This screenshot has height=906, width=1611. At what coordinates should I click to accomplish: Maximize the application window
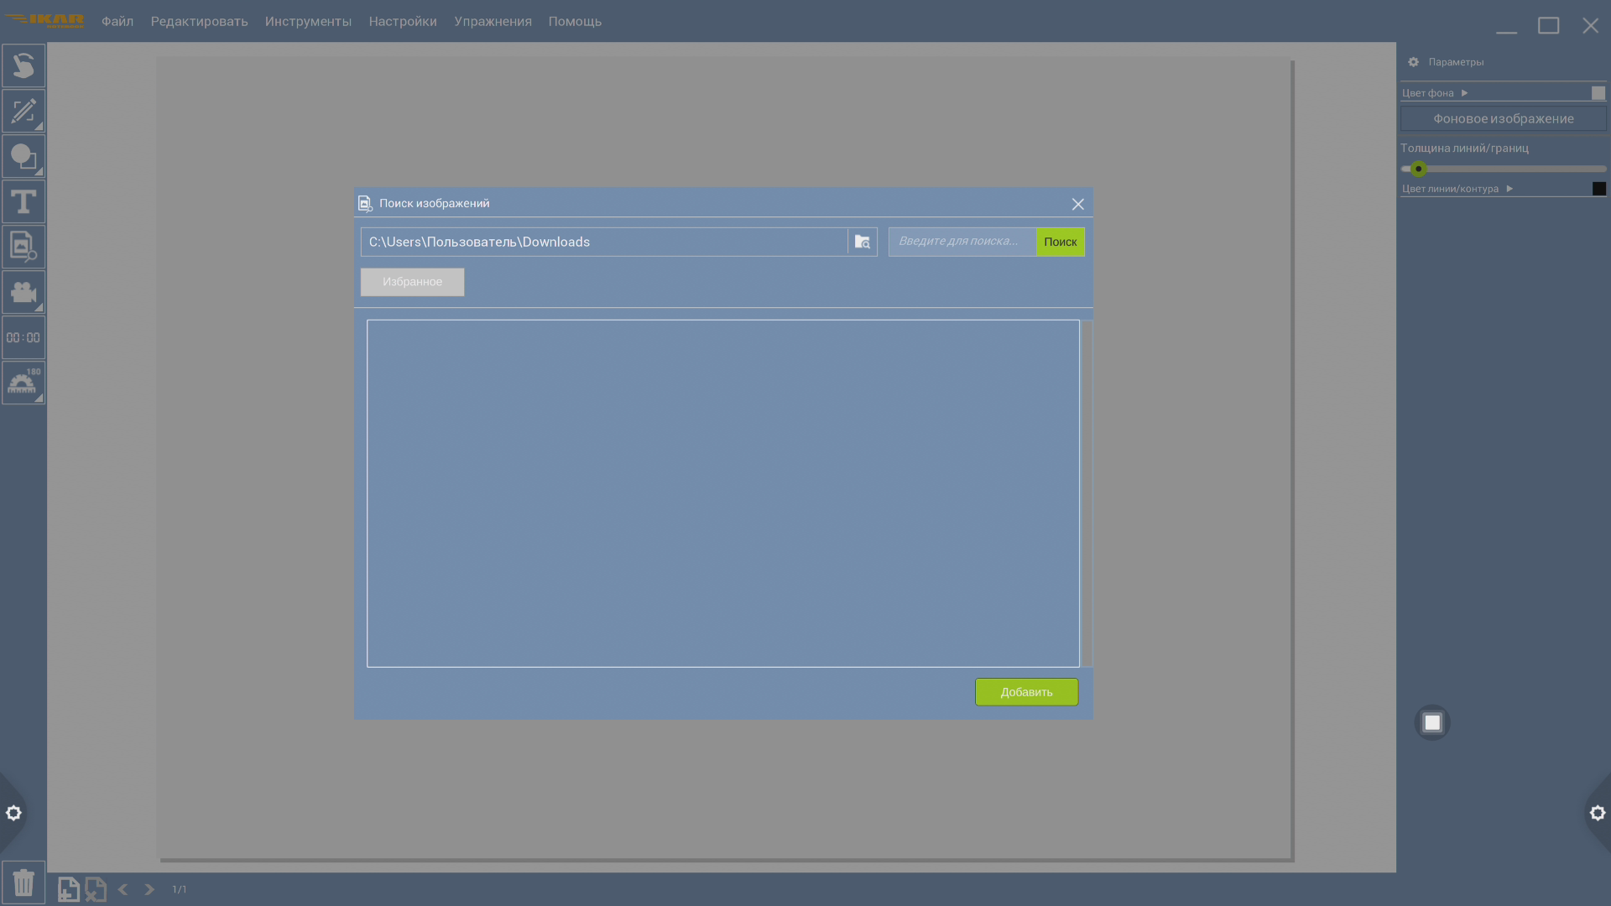tap(1549, 25)
